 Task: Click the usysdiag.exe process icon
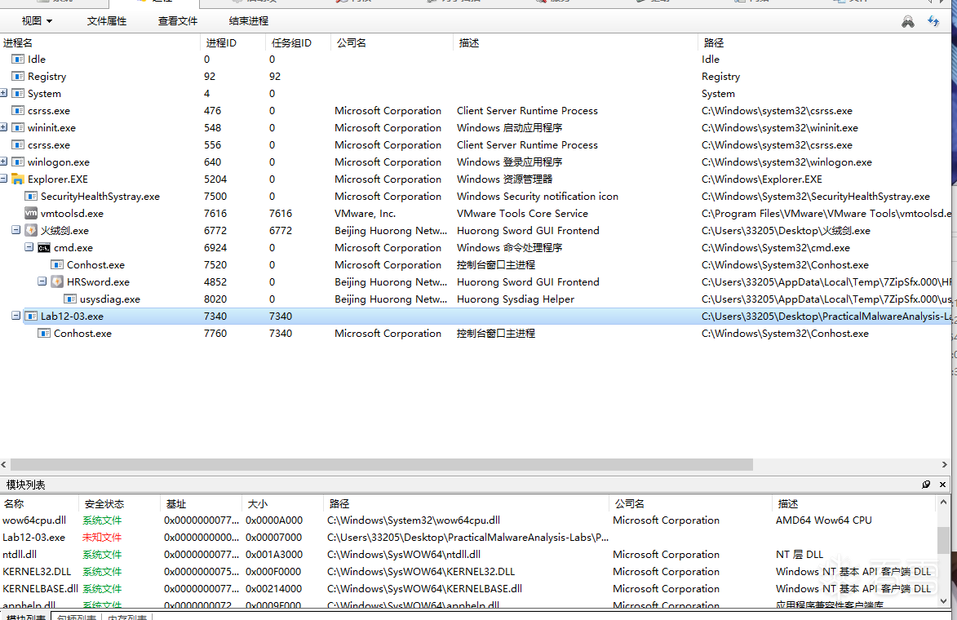[x=70, y=299]
